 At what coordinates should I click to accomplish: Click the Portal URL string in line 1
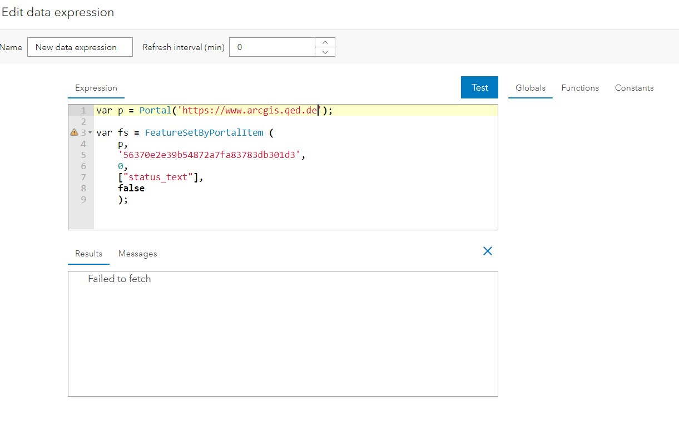pos(249,110)
